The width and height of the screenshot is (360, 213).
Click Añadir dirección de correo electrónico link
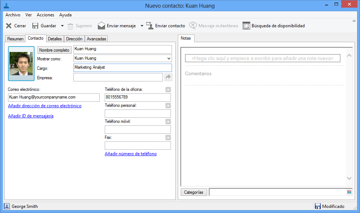click(45, 106)
